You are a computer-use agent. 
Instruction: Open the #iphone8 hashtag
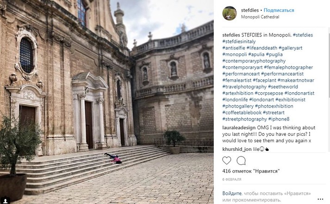click(279, 119)
